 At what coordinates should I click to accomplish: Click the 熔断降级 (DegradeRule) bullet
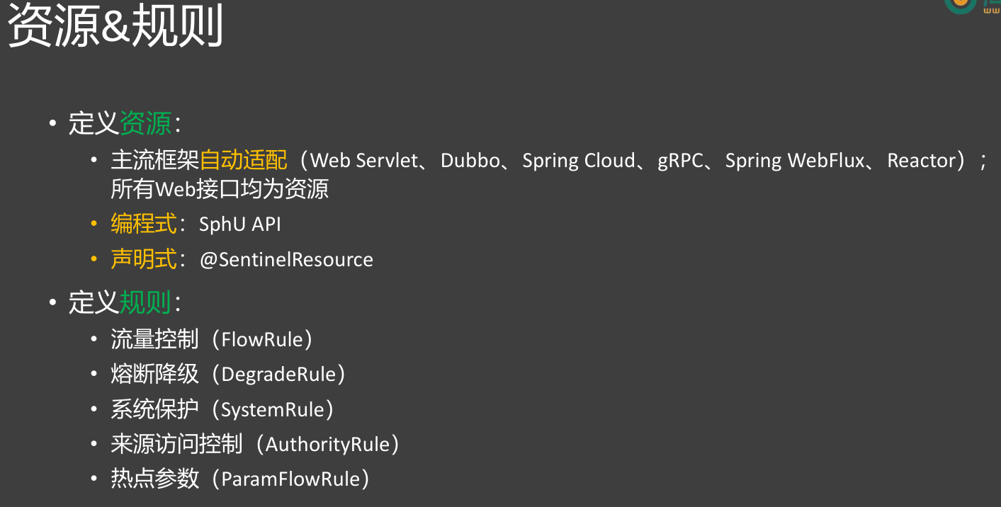tap(227, 374)
